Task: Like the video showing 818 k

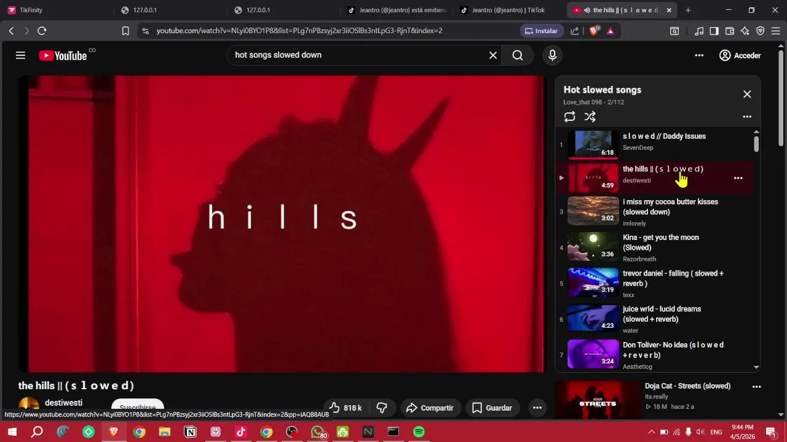Action: [x=346, y=408]
